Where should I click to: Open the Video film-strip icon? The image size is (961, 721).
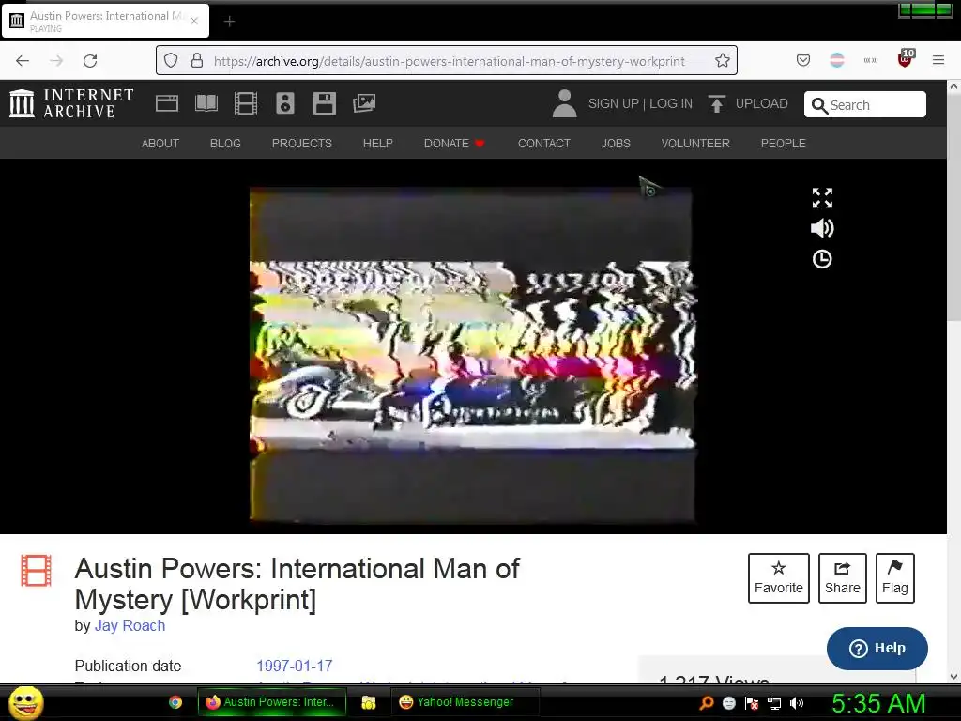(x=246, y=103)
